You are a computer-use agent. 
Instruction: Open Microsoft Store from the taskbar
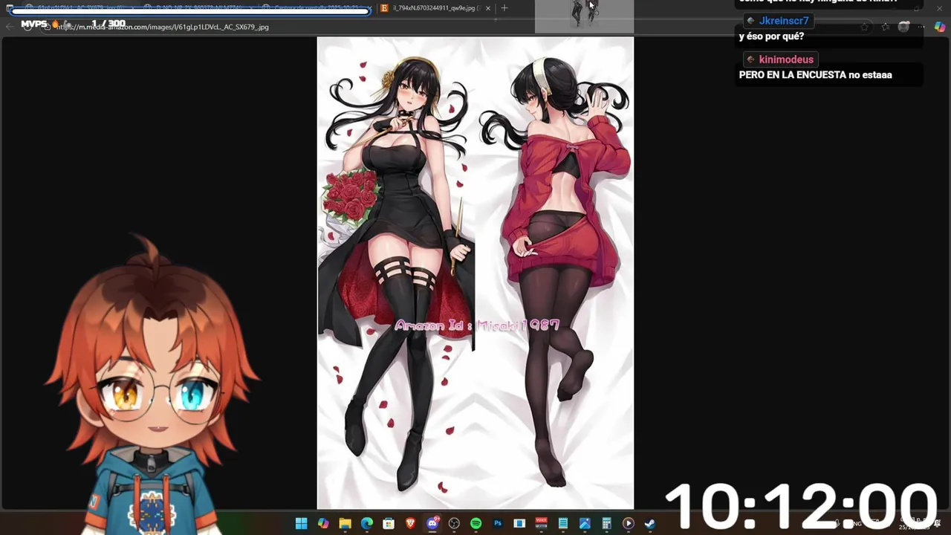point(389,524)
